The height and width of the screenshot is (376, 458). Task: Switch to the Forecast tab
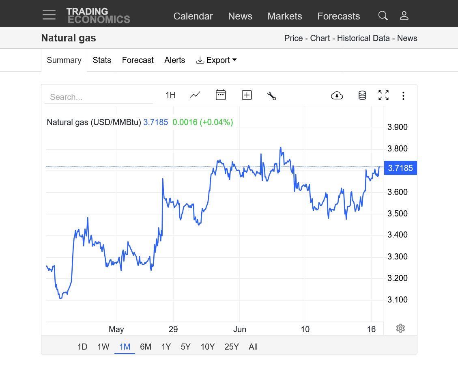click(138, 60)
